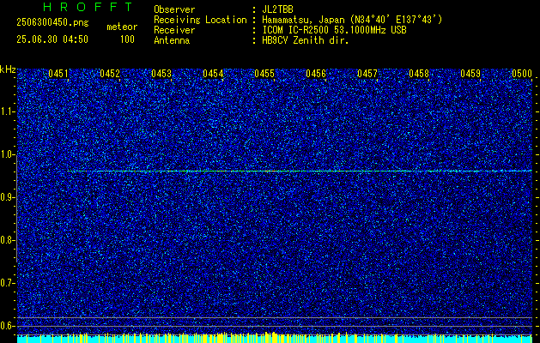Click the meteor label
This screenshot has width=540, height=343.
pos(122,27)
